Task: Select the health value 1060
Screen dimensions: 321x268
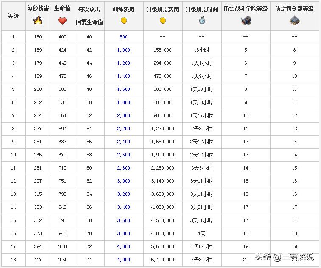Action: click(x=62, y=260)
